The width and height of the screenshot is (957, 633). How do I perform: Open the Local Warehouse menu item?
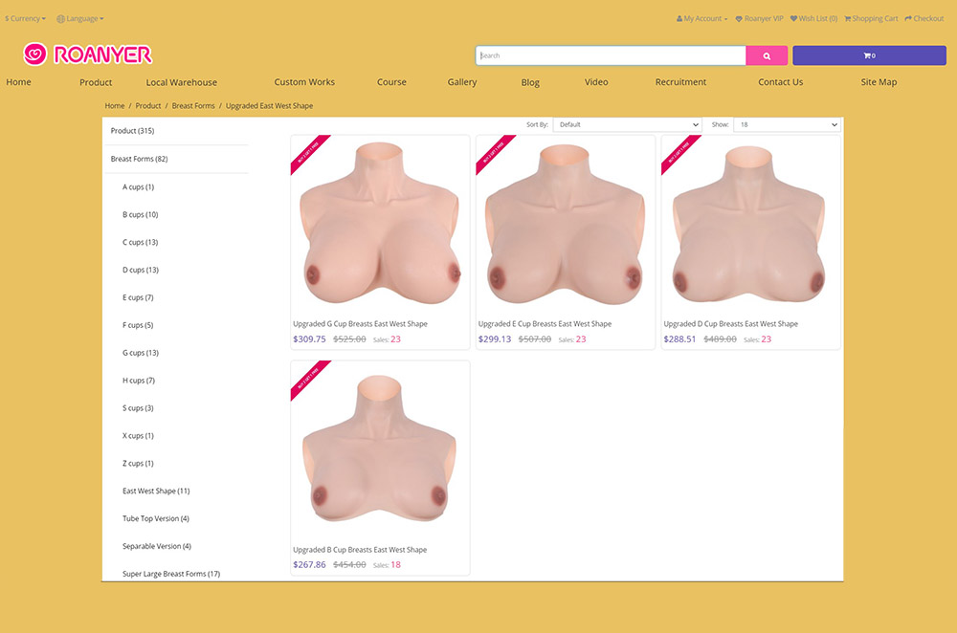[181, 82]
